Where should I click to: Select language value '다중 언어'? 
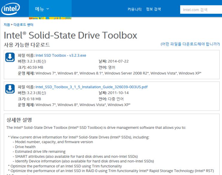116,99
